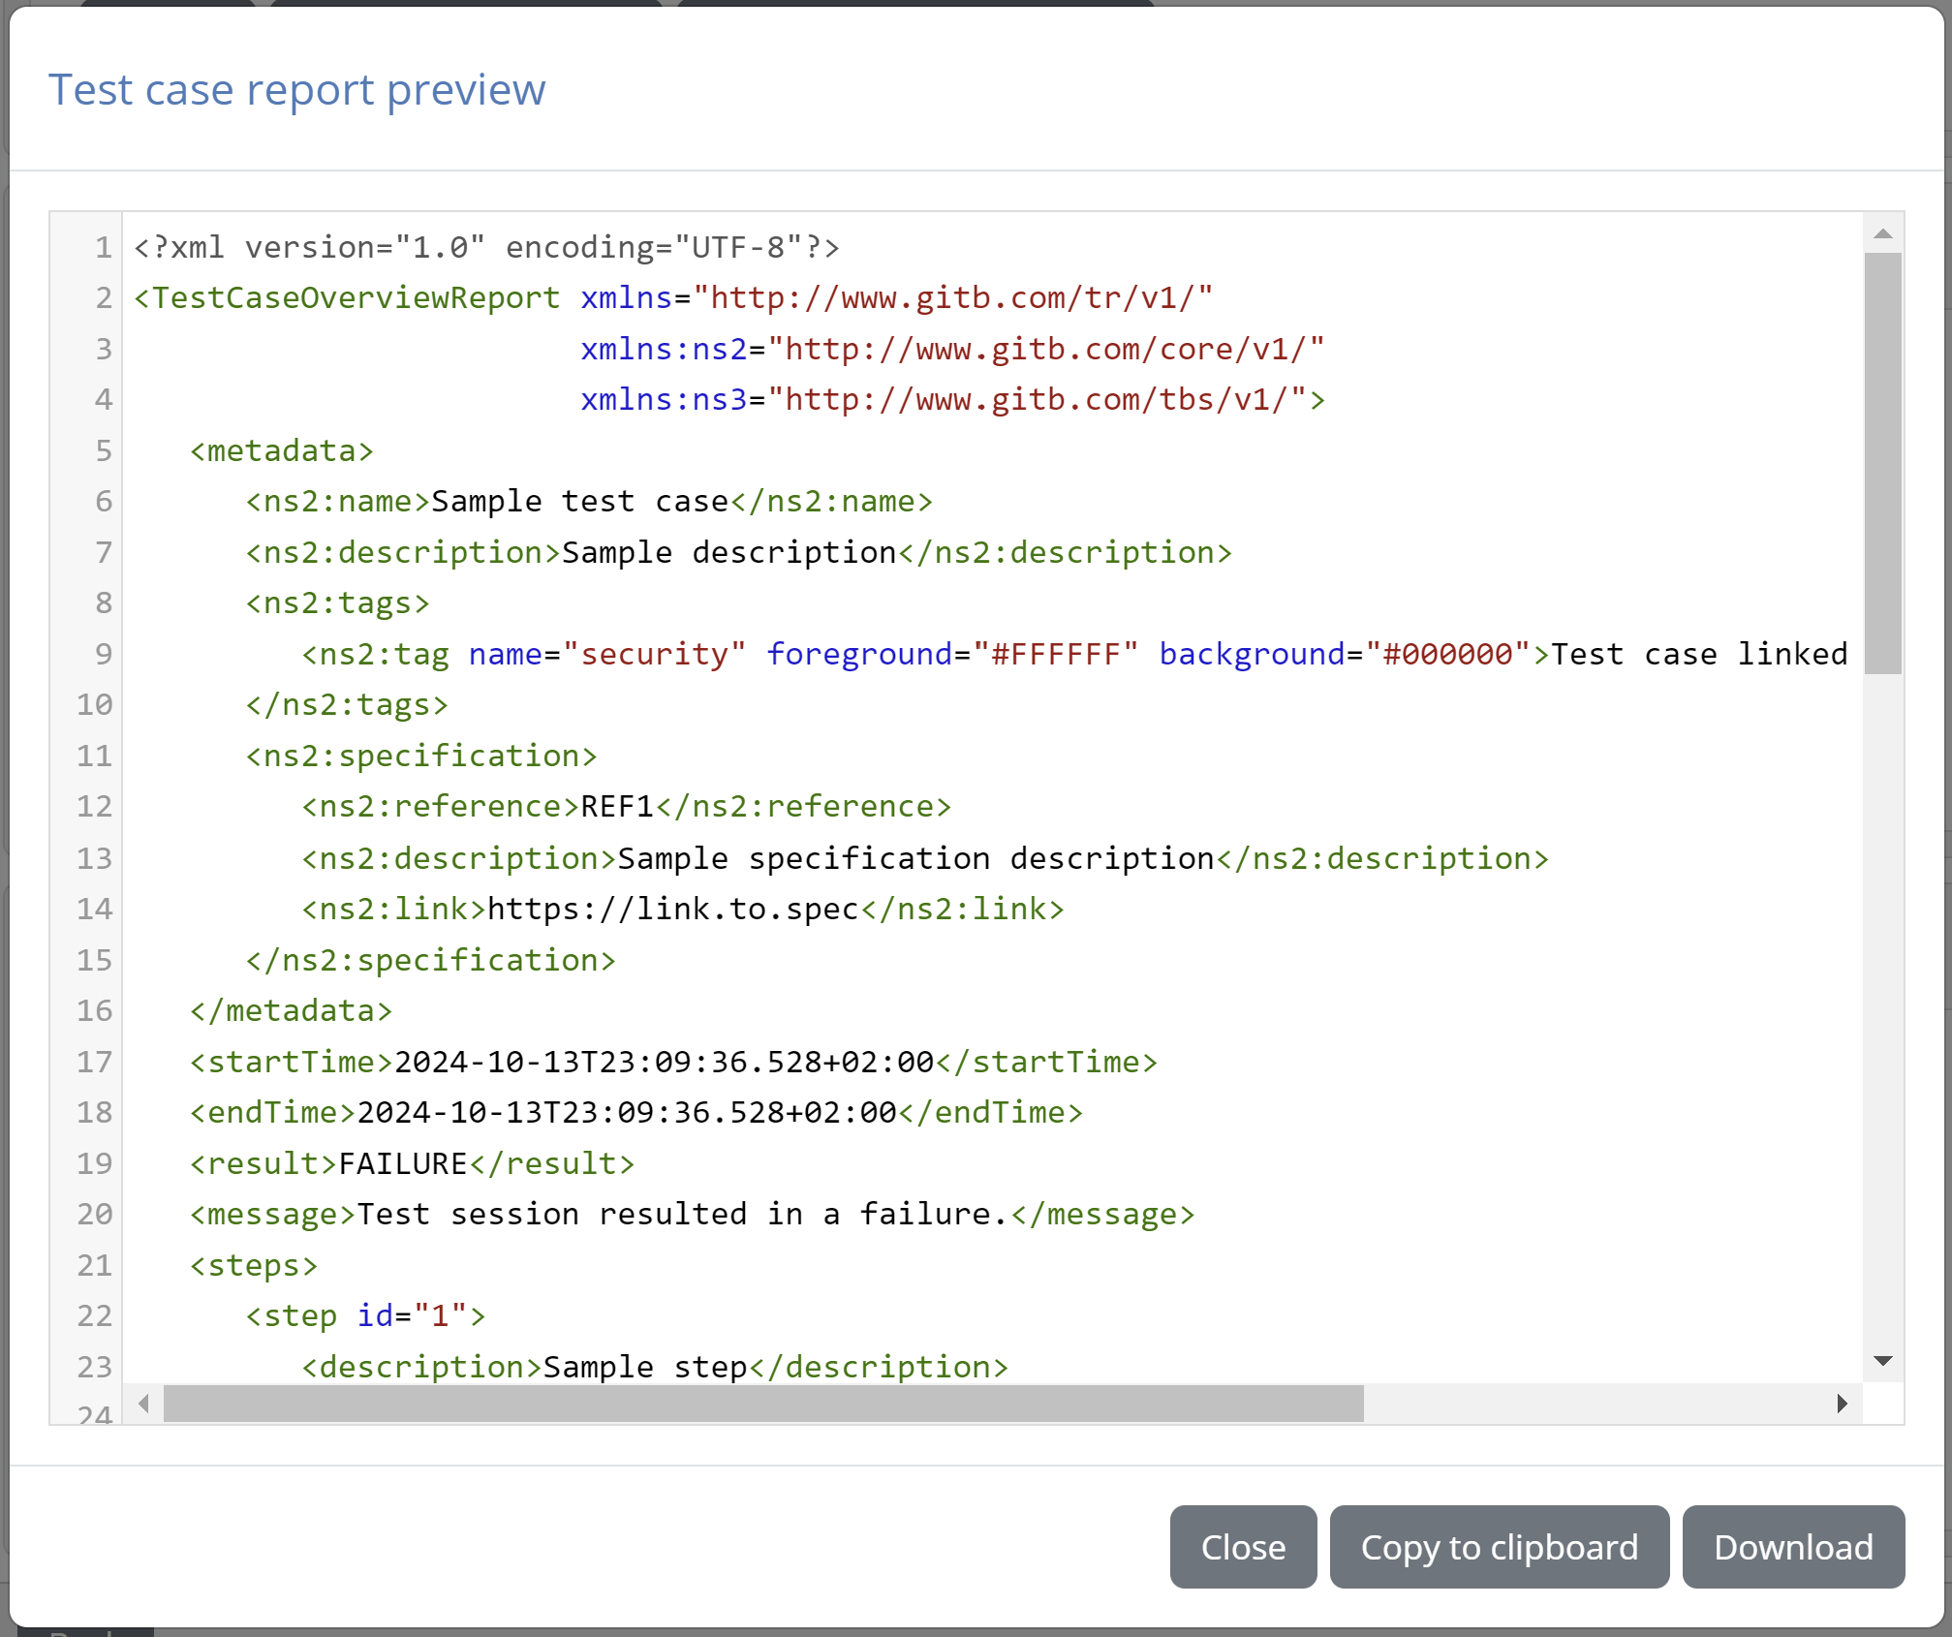Click 'Test session resulted in a failure.' message
This screenshot has width=1952, height=1637.
click(684, 1214)
